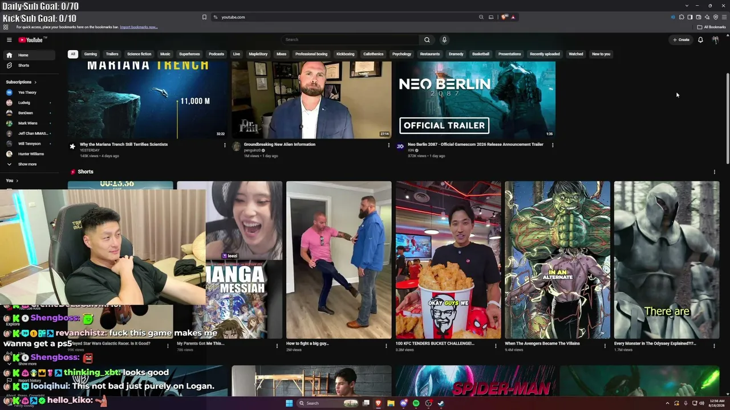This screenshot has width=730, height=410.
Task: Filter videos by Music
Action: coord(165,54)
